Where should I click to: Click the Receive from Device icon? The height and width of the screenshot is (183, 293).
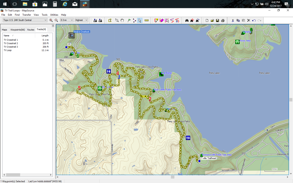coord(100,20)
